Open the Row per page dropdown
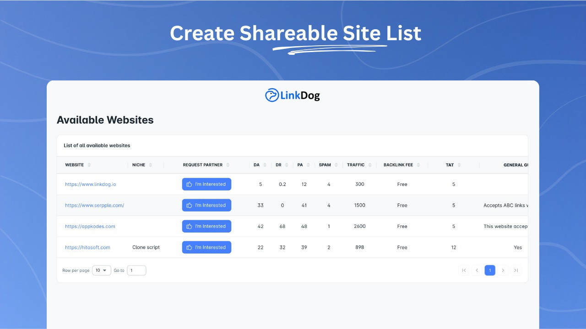 coord(102,271)
